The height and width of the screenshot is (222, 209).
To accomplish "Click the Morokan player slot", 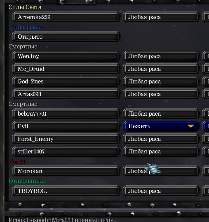I will (67, 171).
